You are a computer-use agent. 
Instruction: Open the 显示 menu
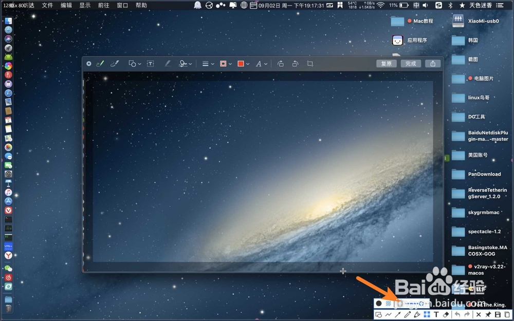(x=85, y=5)
